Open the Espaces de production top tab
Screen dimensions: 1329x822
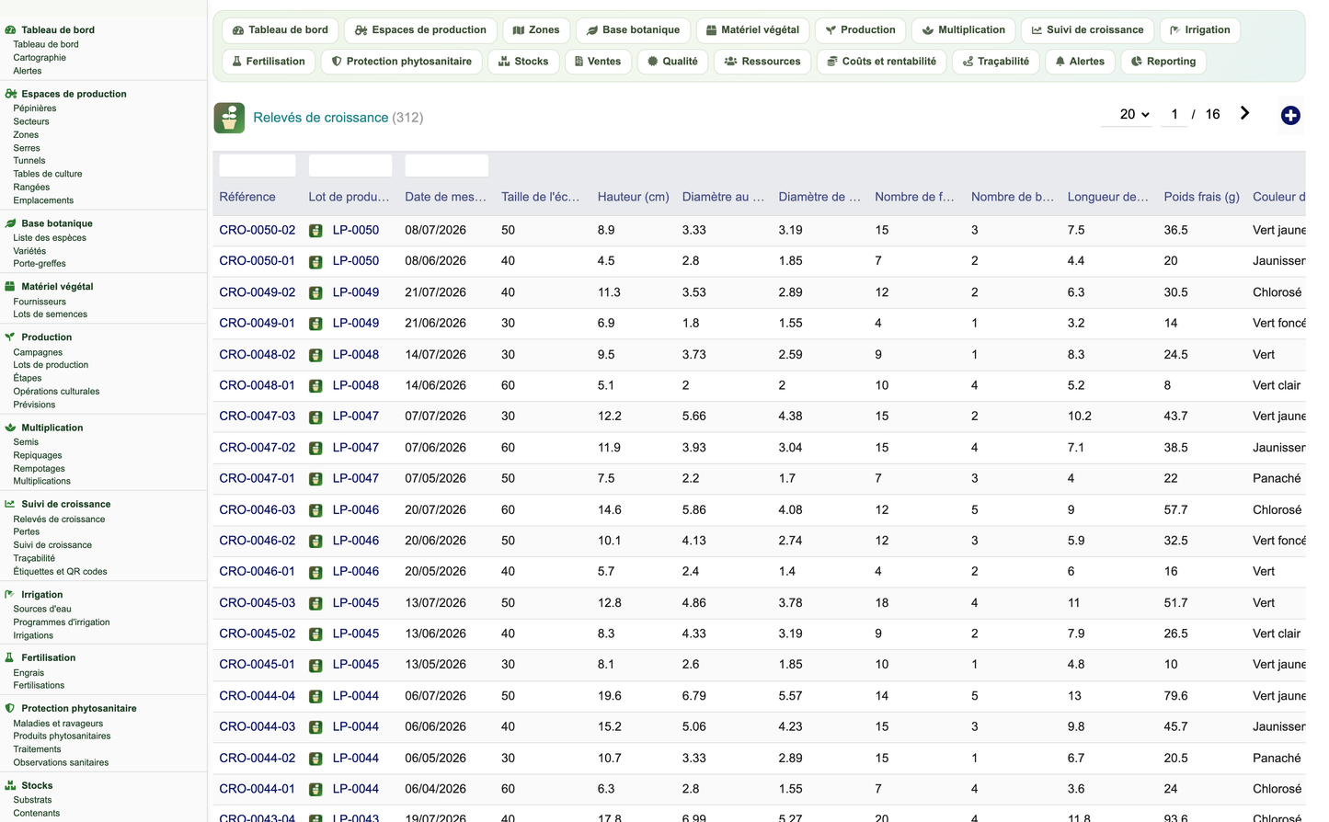coord(420,30)
